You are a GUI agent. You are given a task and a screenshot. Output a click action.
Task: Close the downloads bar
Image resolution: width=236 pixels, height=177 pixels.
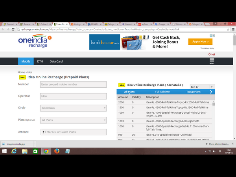pyautogui.click(x=233, y=144)
